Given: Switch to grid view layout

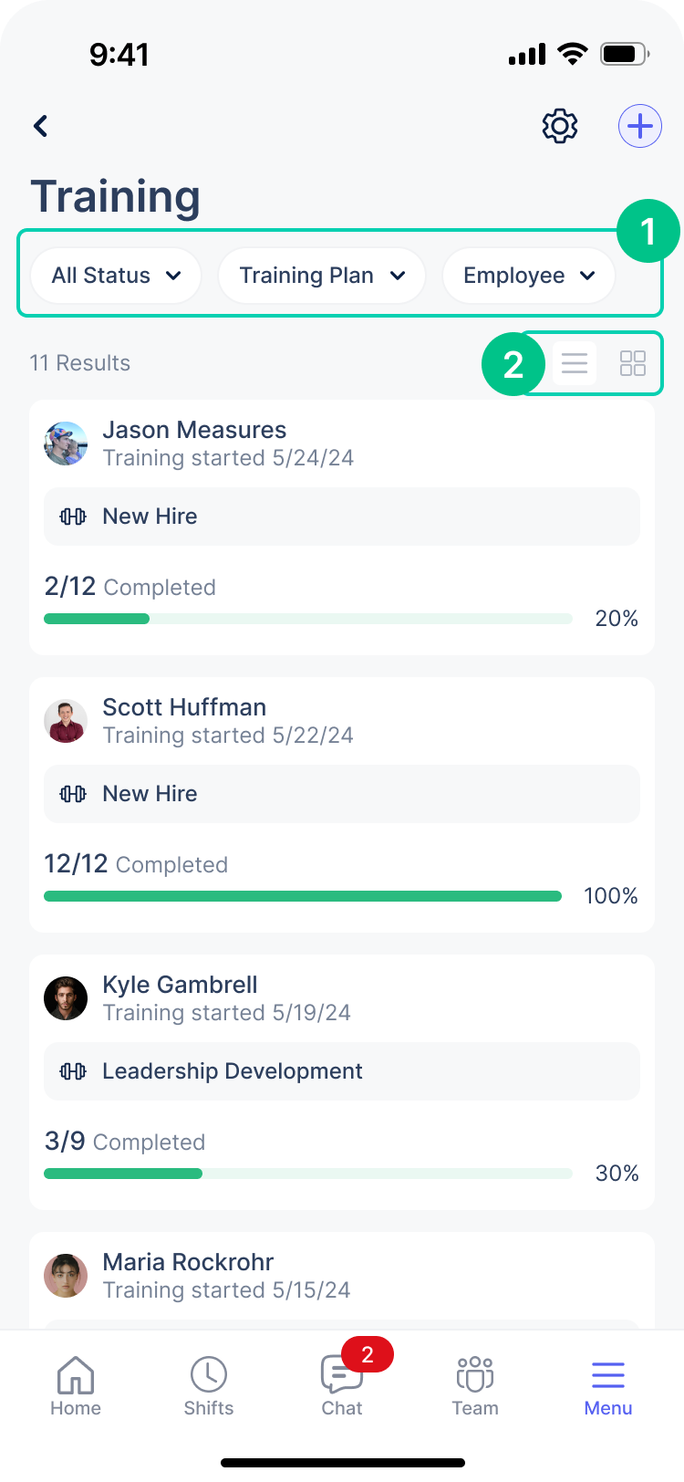Looking at the screenshot, I should pyautogui.click(x=633, y=363).
